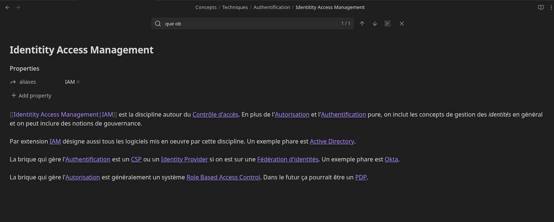This screenshot has width=554, height=222.
Task: Select all search matches icon
Action: [x=388, y=24]
